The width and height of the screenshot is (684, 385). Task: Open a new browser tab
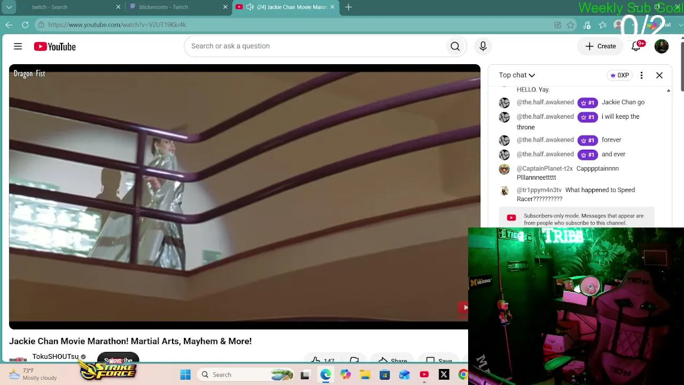(x=348, y=7)
